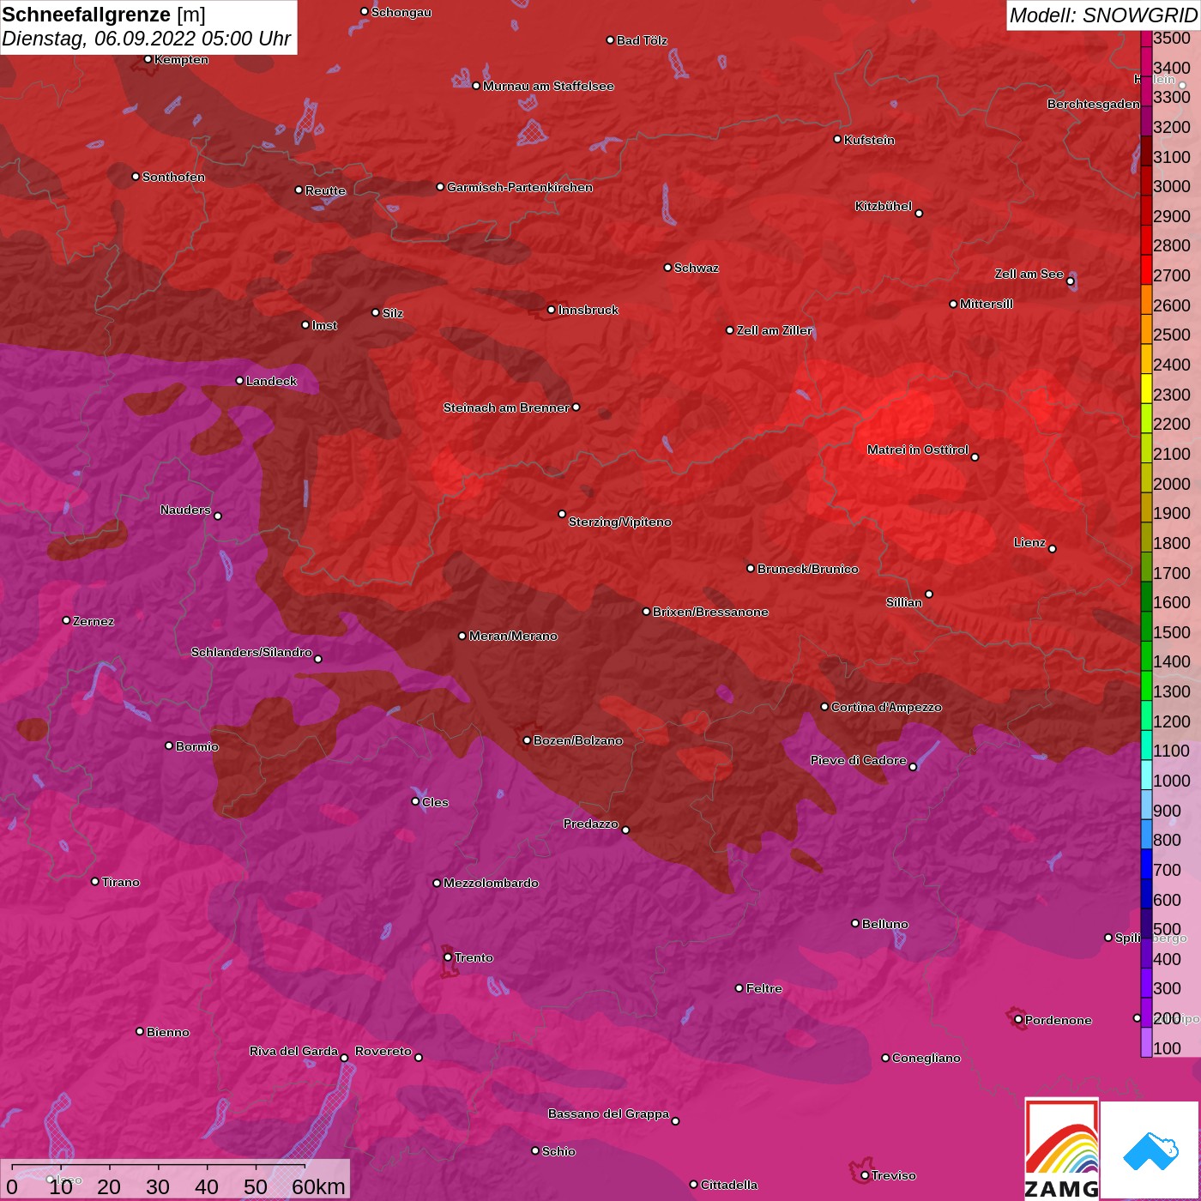Click the Innsbruck city marker

552,310
